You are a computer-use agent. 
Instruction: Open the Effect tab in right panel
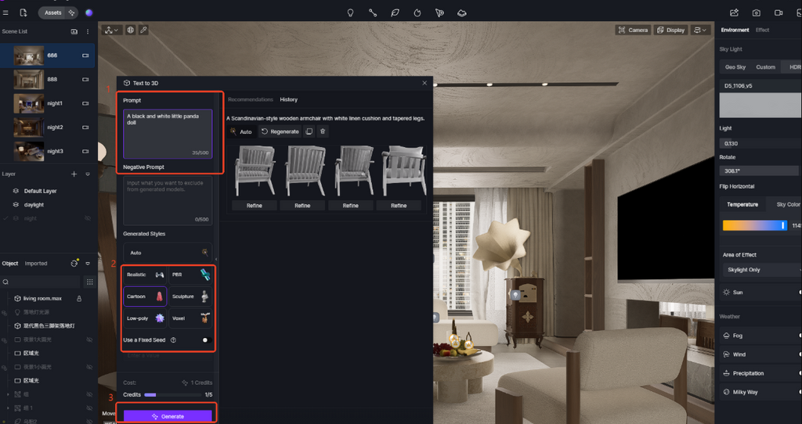pos(762,30)
